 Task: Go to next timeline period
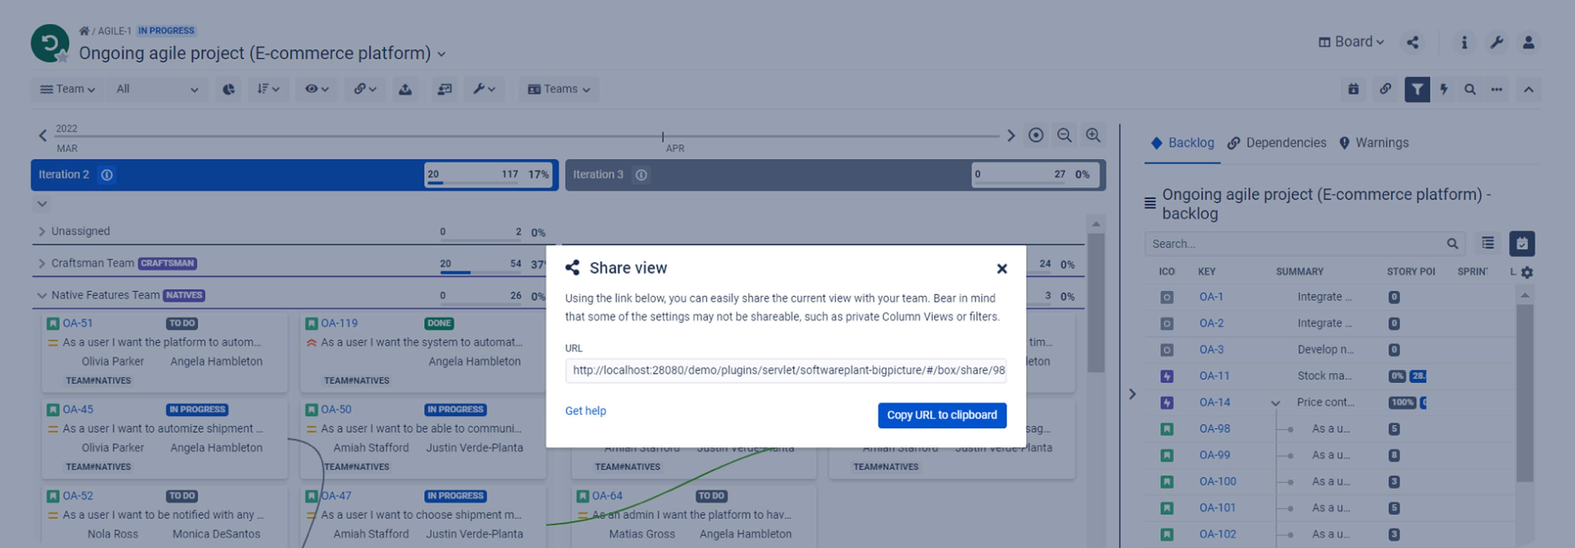(1010, 135)
